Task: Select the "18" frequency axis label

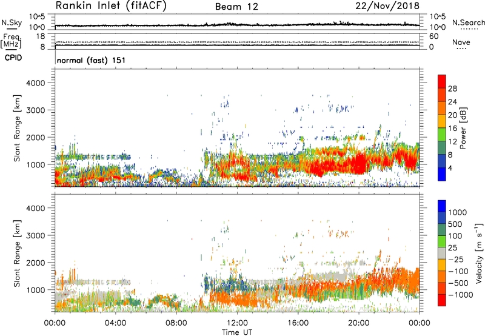Action: (x=40, y=36)
